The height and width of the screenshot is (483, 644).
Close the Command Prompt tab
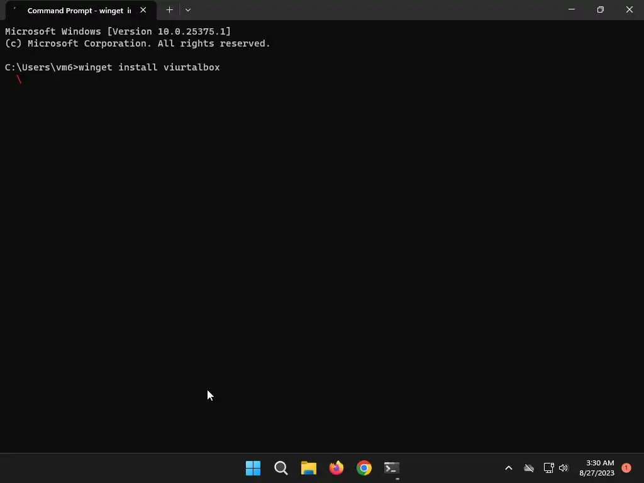[143, 10]
